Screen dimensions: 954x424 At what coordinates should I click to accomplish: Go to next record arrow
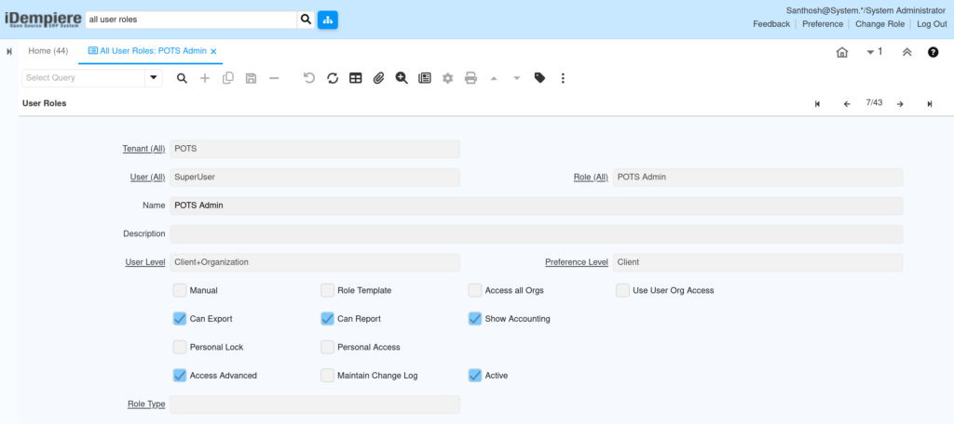point(900,104)
